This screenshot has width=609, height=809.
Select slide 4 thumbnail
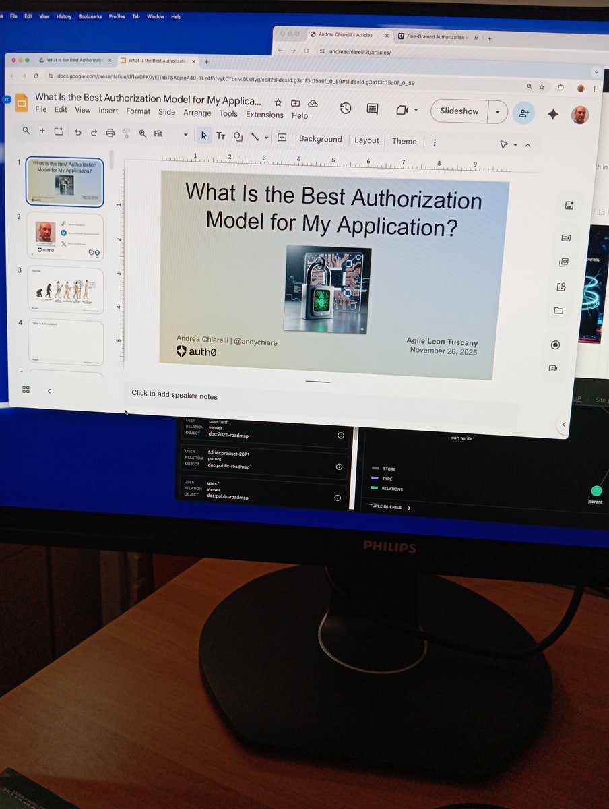click(x=66, y=342)
